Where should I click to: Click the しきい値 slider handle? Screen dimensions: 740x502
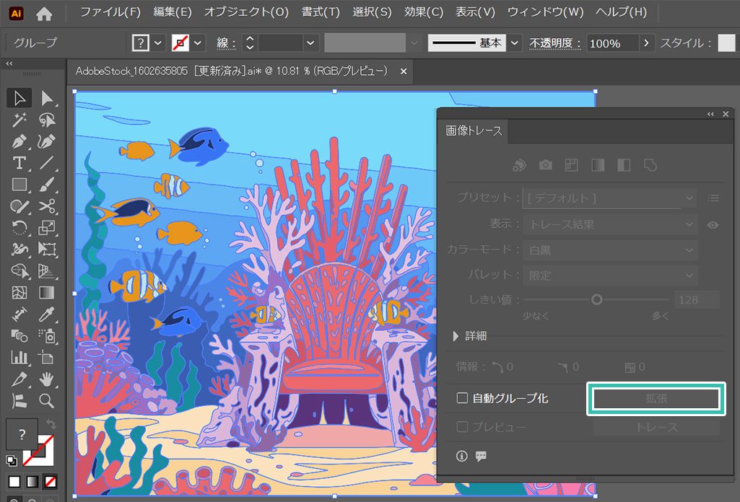596,299
